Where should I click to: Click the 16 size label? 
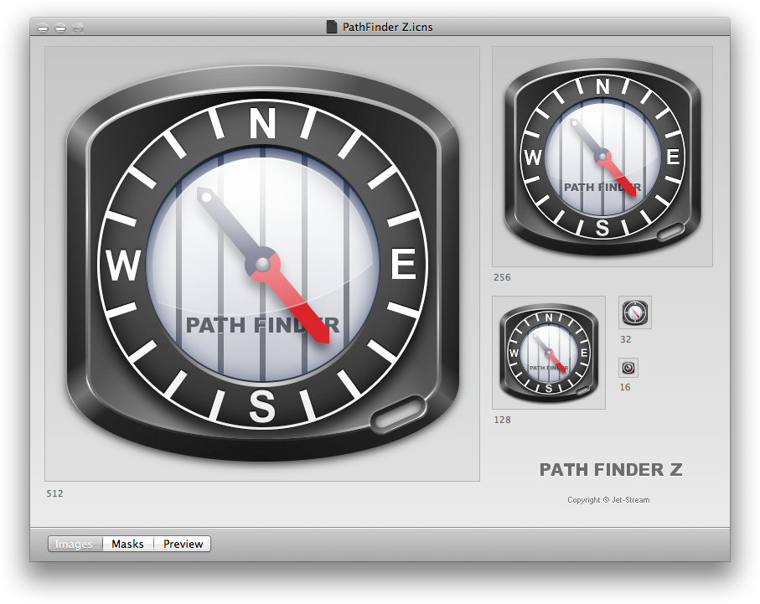click(x=625, y=387)
